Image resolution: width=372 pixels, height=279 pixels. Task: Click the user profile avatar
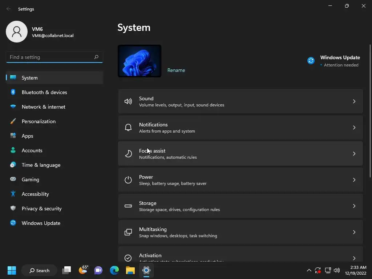(x=17, y=32)
